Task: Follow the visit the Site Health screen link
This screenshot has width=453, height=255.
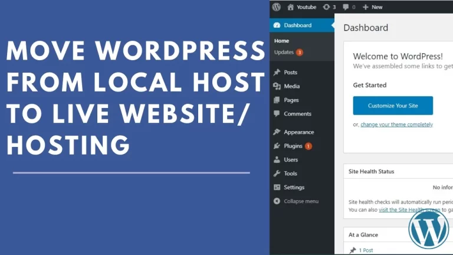Action: point(409,210)
